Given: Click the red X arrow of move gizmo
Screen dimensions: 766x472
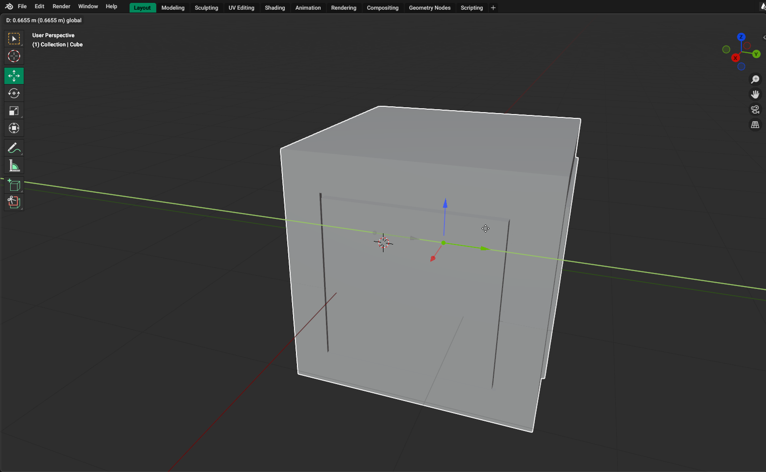Looking at the screenshot, I should click(433, 258).
